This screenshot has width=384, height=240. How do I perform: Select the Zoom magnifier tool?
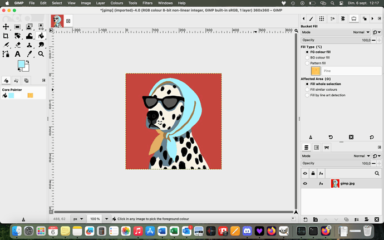(41, 54)
